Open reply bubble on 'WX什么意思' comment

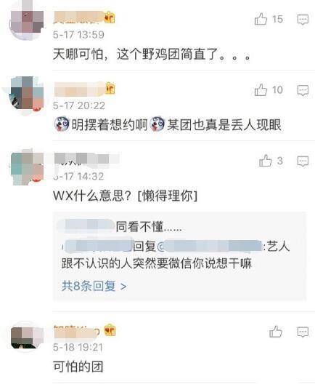coord(303,161)
